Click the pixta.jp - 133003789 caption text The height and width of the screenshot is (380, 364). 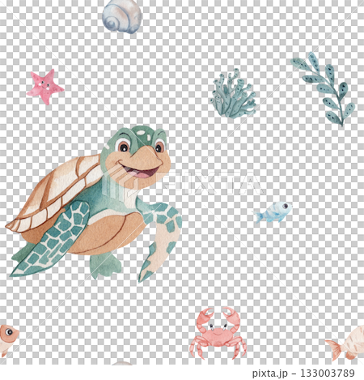tap(303, 374)
